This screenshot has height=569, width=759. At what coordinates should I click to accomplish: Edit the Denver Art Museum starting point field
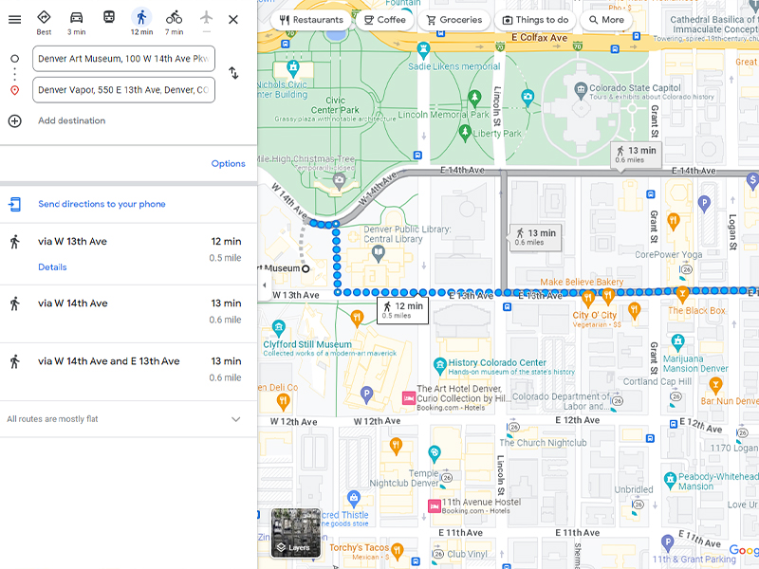(x=123, y=59)
